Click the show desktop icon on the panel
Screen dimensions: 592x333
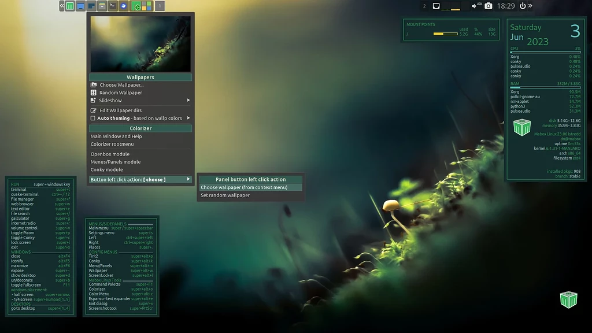tap(80, 5)
